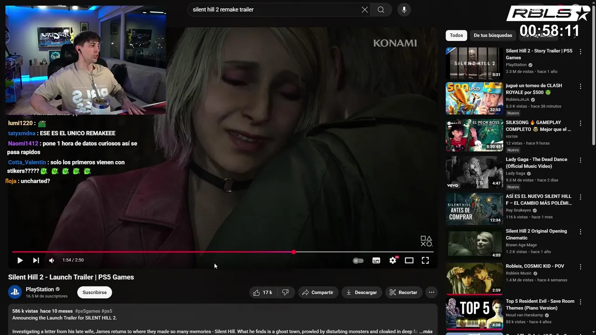Open Silent Hill 2 Original Opening thumbnail

point(474,244)
